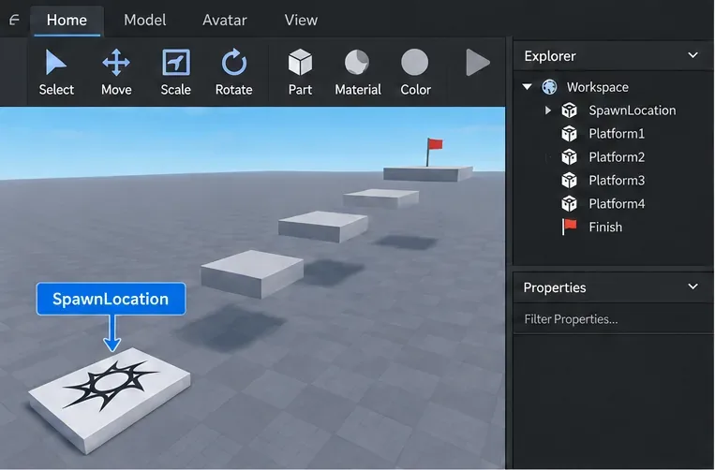
Task: Open the Color tool
Action: point(415,72)
